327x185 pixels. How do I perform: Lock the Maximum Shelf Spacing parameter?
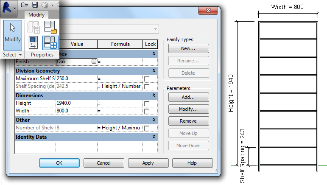[147, 79]
